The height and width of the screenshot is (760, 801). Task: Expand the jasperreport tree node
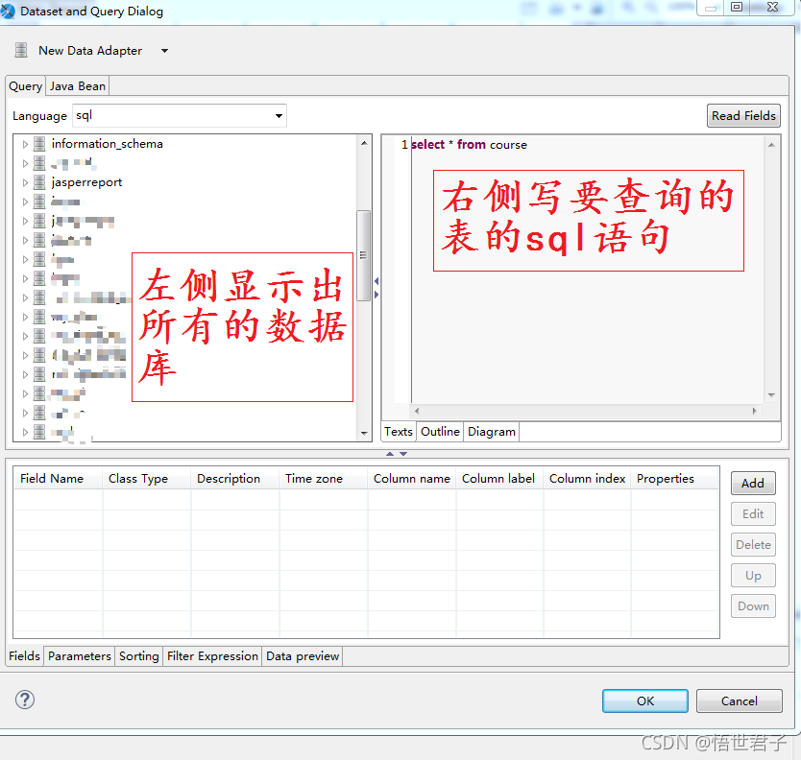[24, 181]
